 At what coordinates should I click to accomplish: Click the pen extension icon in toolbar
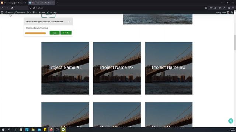224,8
